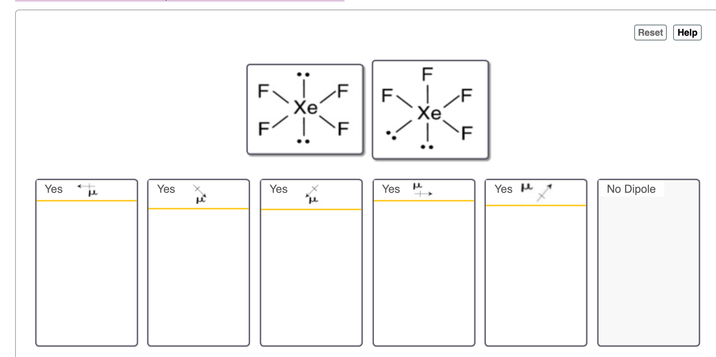
Task: Click the bottom-left F atom in left structure
Action: tap(263, 129)
